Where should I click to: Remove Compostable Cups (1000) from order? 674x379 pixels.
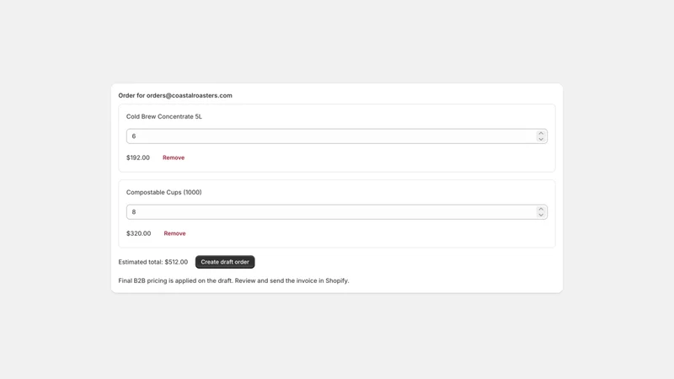174,233
